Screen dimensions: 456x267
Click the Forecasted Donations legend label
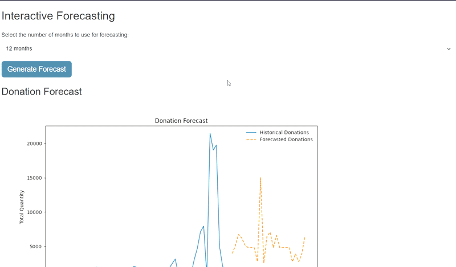coord(286,139)
